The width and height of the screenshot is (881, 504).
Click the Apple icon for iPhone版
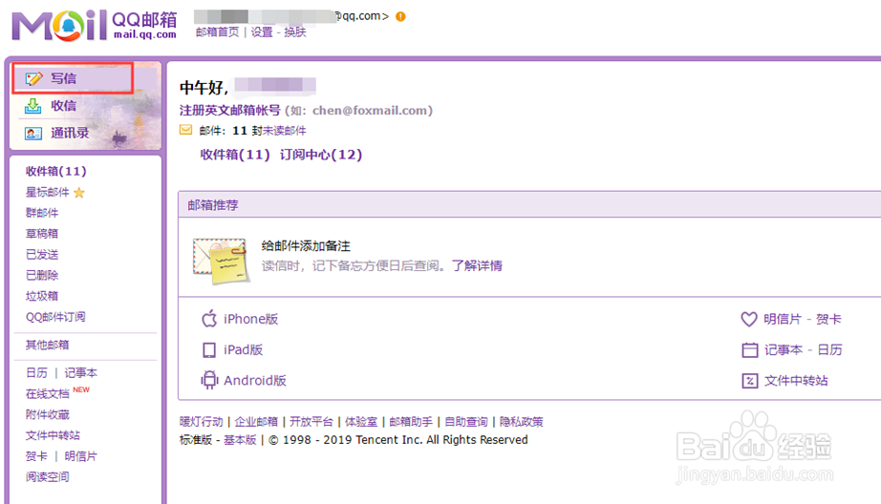click(x=209, y=319)
